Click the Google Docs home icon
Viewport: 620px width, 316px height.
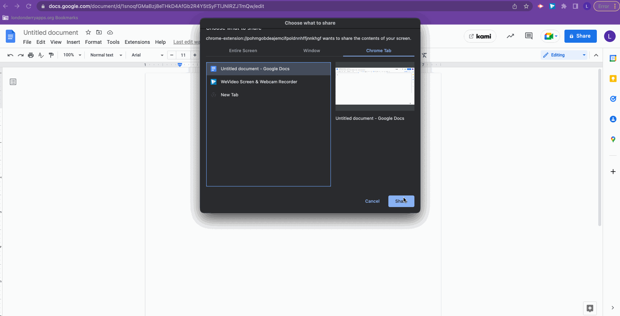(10, 36)
